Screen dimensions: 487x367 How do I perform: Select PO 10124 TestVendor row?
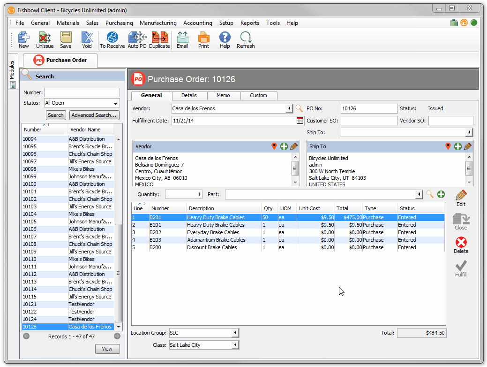68,319
